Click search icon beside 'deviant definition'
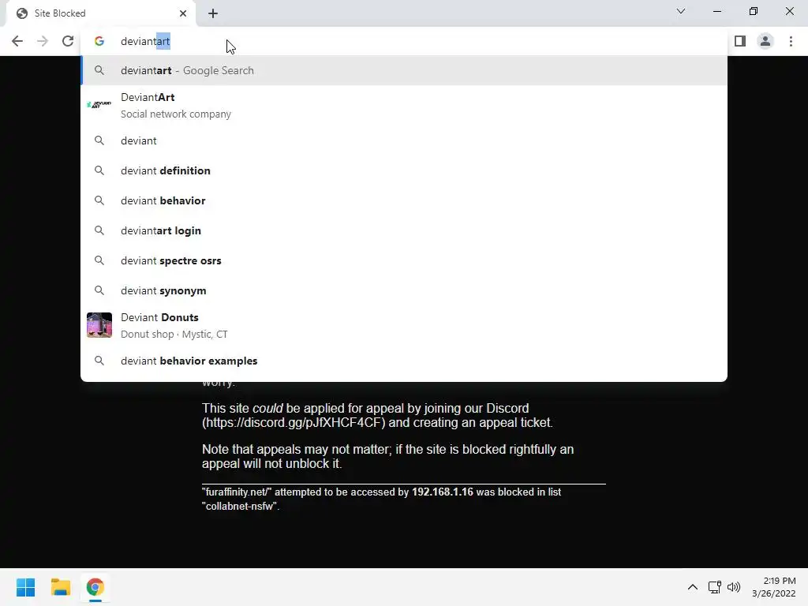This screenshot has height=606, width=808. (99, 170)
